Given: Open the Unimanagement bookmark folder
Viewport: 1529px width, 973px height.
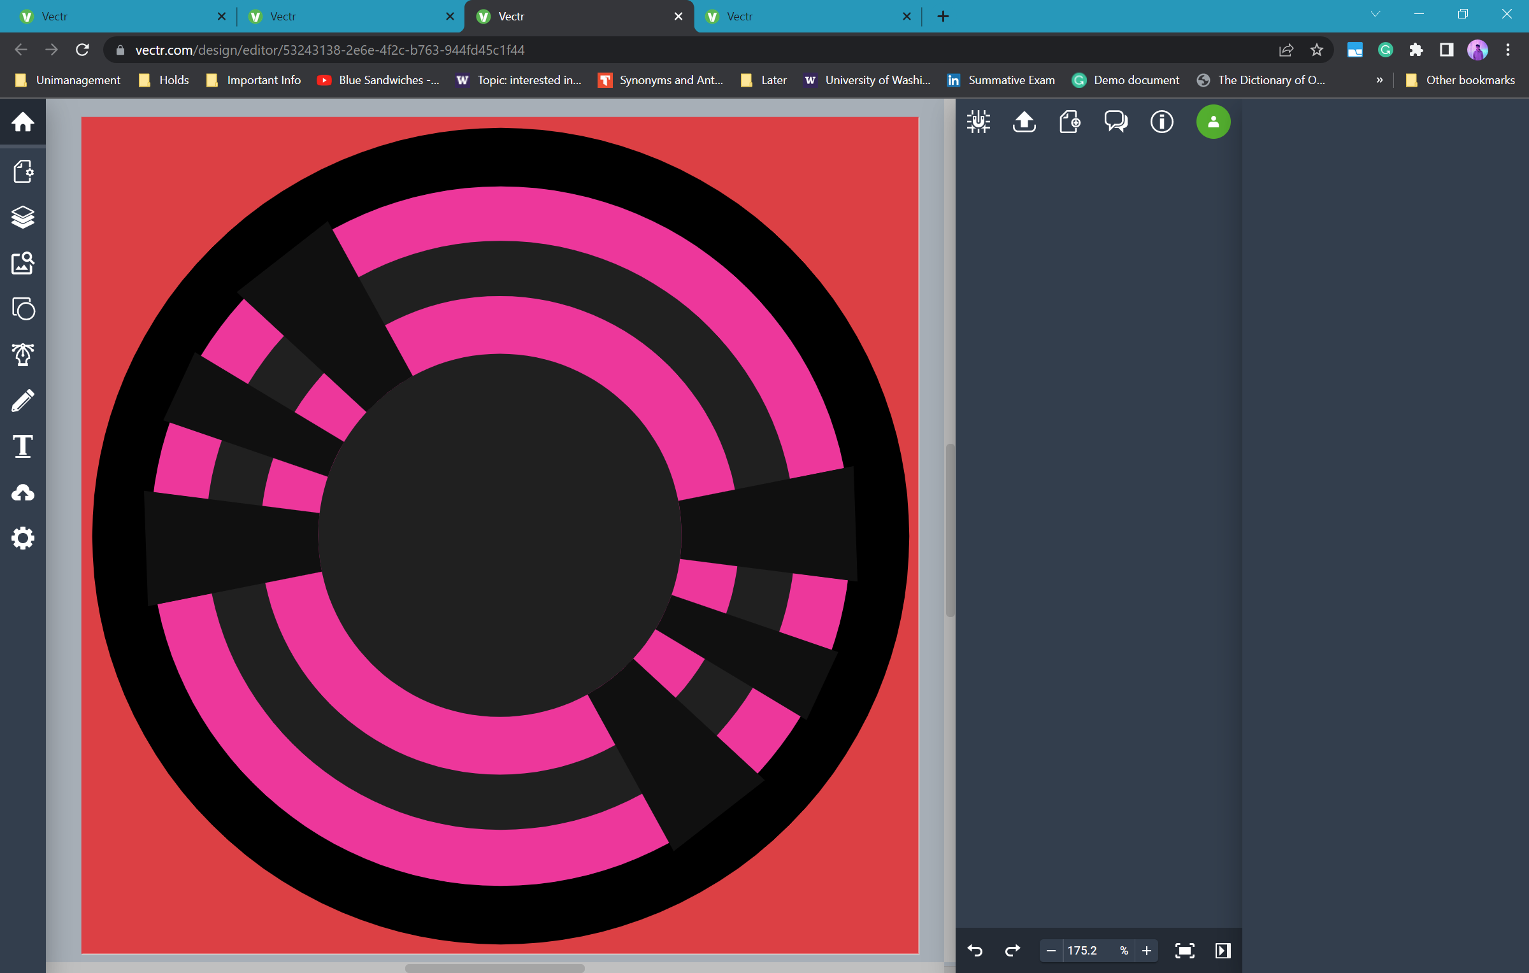Looking at the screenshot, I should pyautogui.click(x=68, y=80).
